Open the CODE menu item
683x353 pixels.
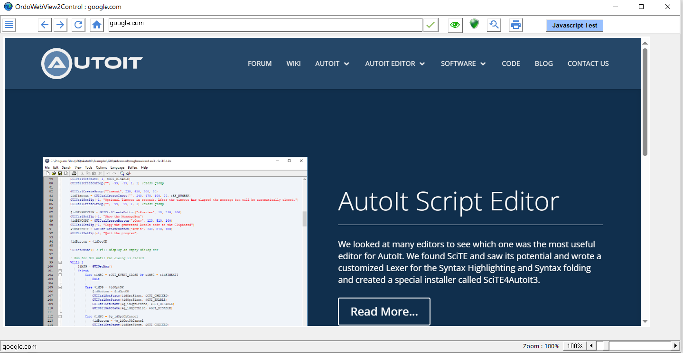(x=511, y=63)
